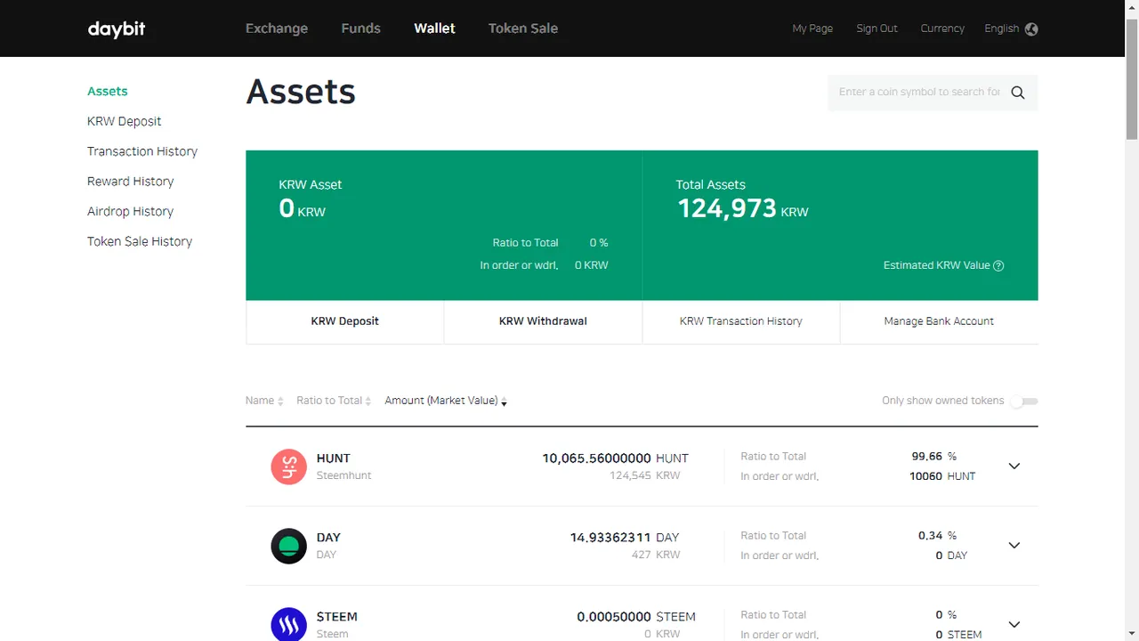Click the STEEM coin icon

(288, 624)
